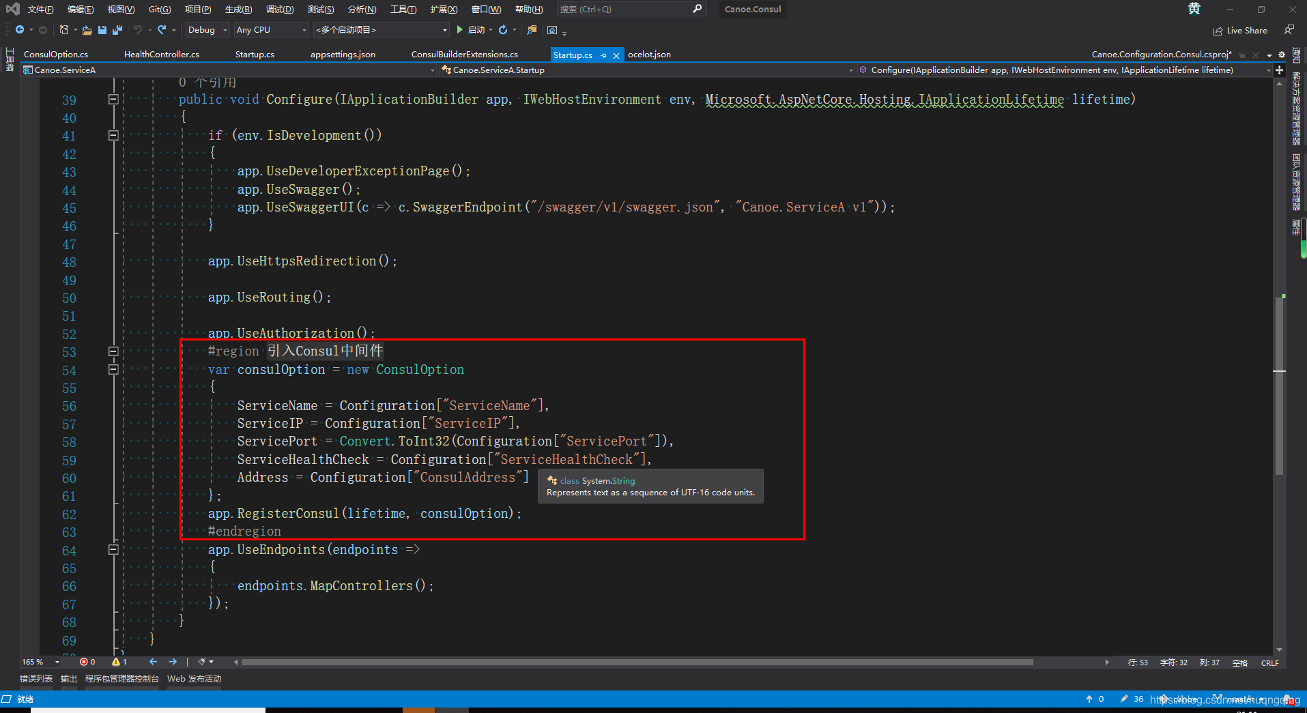
Task: Open the Git(G) menu
Action: pos(160,10)
